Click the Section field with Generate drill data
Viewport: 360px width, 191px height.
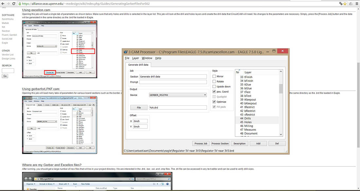click(x=173, y=77)
